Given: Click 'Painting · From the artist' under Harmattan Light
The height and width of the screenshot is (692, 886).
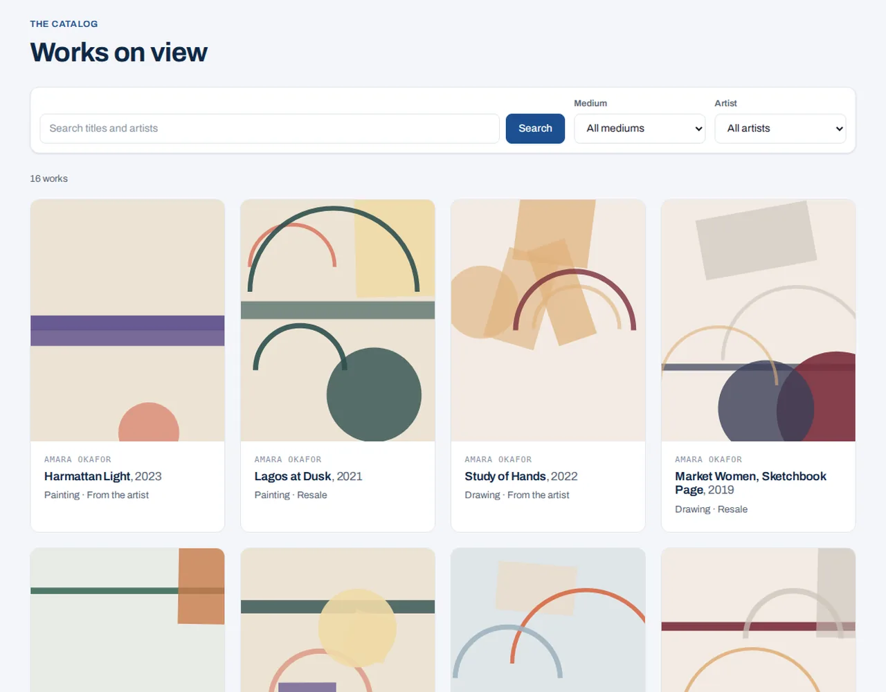Looking at the screenshot, I should [x=96, y=495].
